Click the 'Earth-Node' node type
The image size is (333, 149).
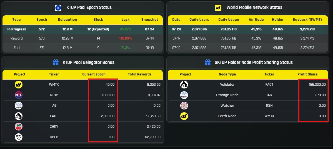tap(227, 116)
